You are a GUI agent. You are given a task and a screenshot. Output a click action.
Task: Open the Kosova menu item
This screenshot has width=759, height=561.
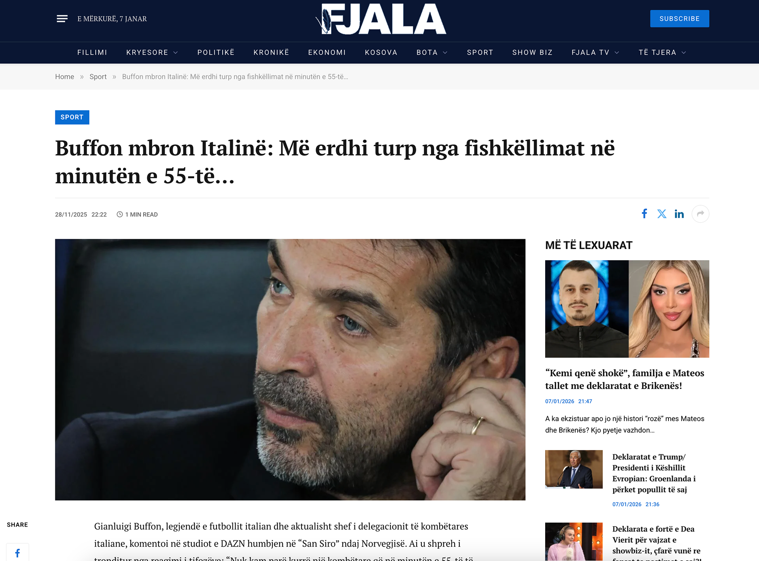click(x=381, y=53)
